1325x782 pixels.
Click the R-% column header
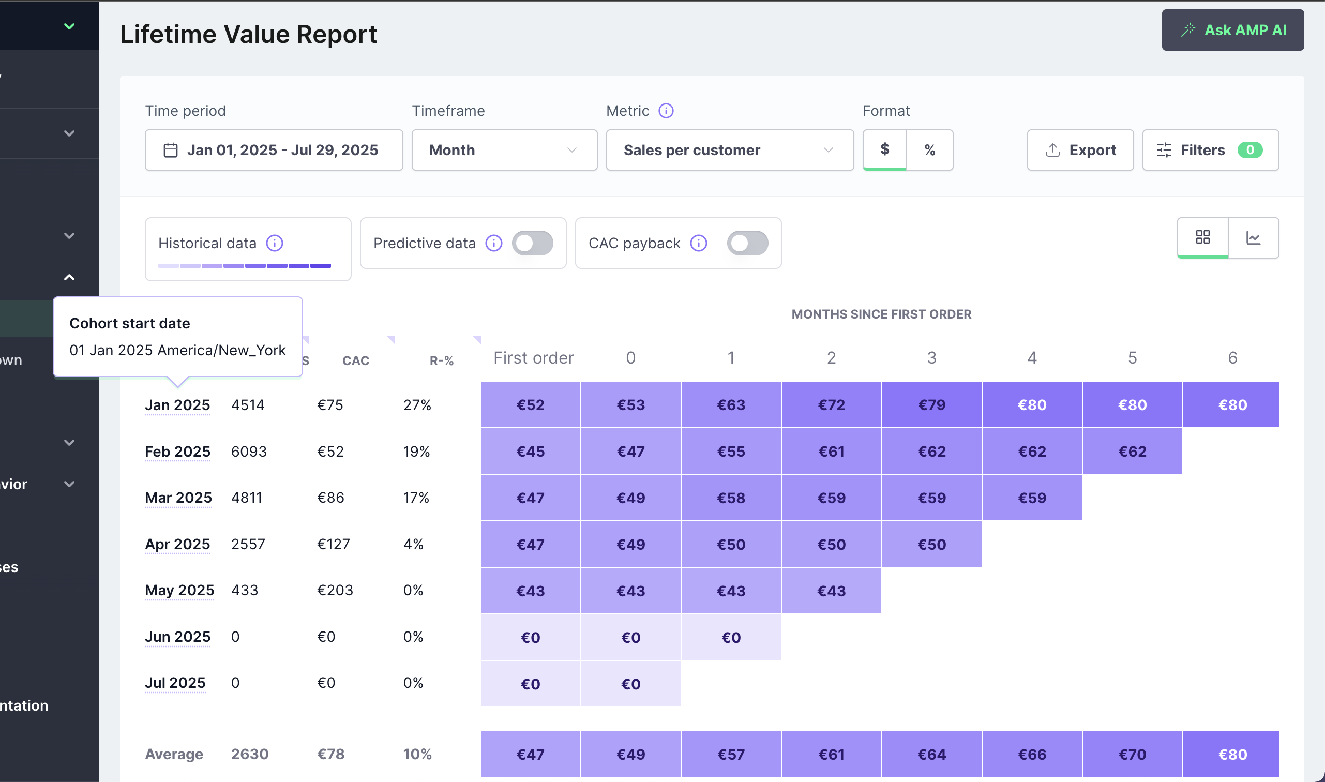[442, 360]
